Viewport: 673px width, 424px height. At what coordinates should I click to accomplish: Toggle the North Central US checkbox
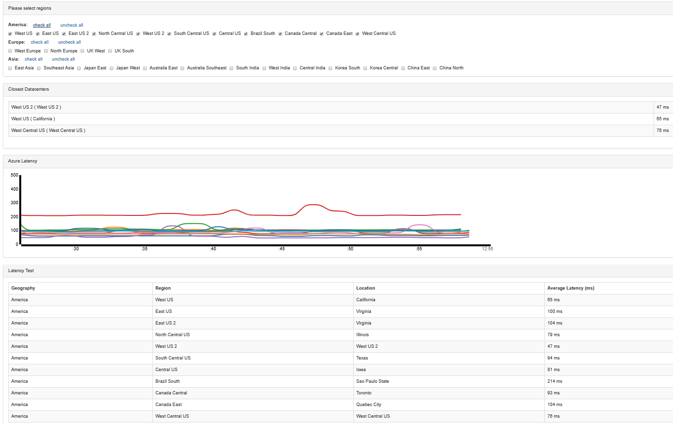pyautogui.click(x=94, y=34)
